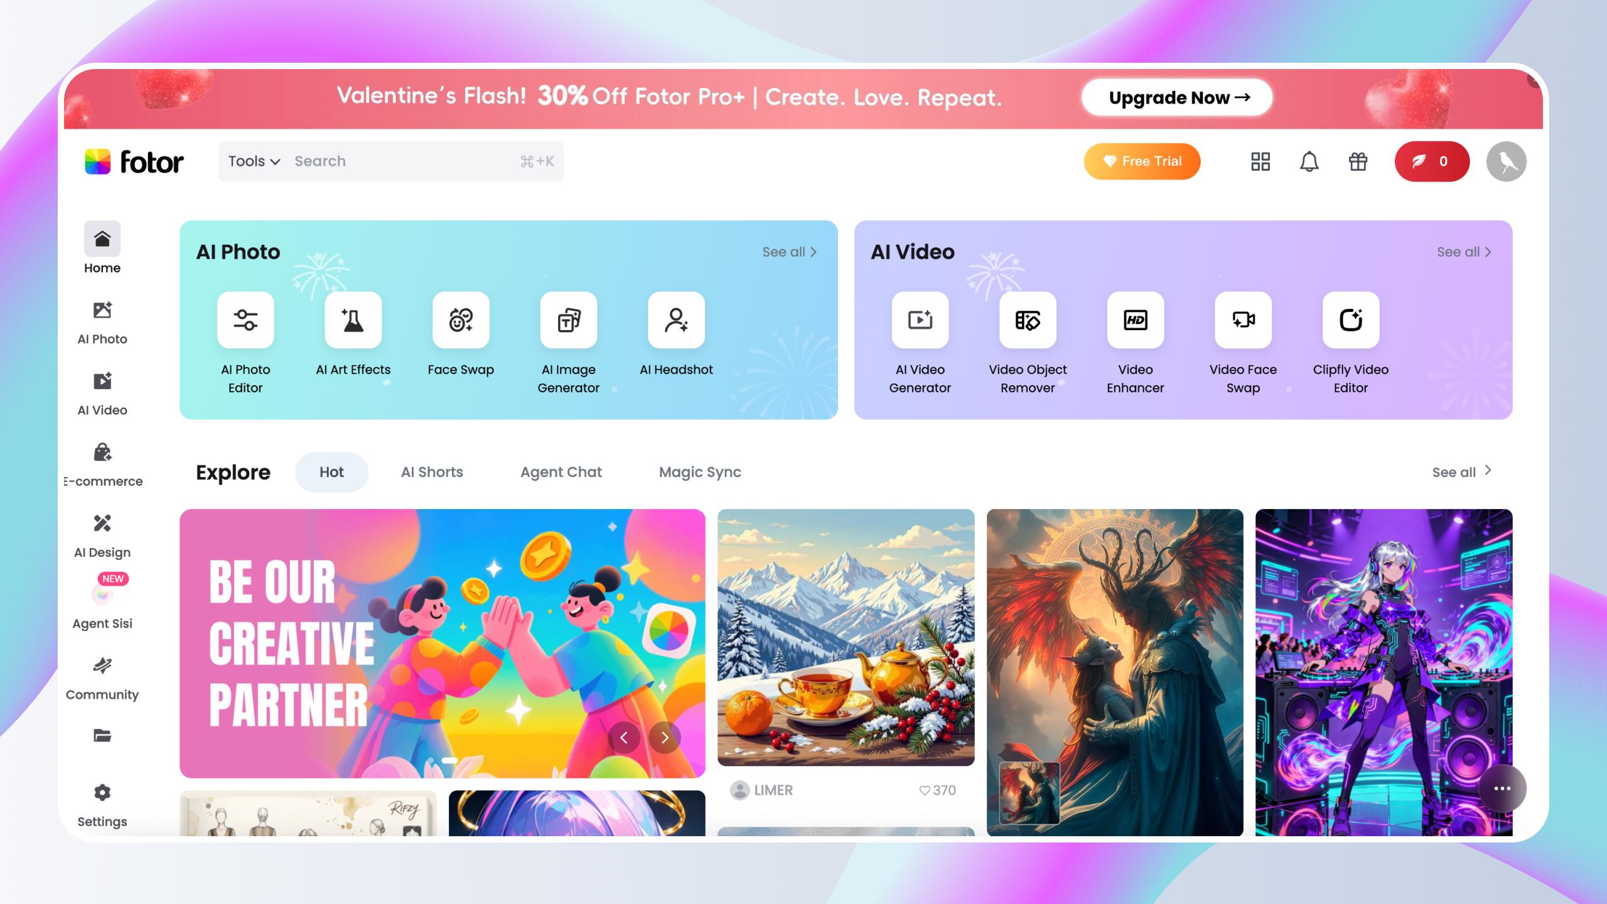Open Clipfly Video Editor

(x=1351, y=320)
